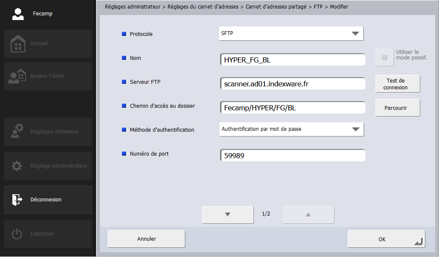Screen dimensions: 439x257
Task: Click the Chemin d'accès au dossier field
Action: coord(292,108)
